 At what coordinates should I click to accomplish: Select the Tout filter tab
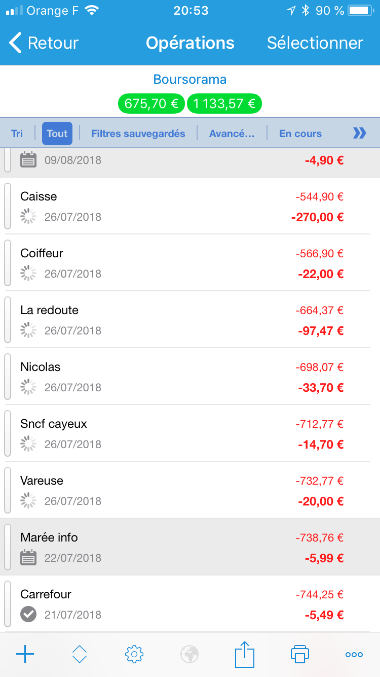point(57,133)
